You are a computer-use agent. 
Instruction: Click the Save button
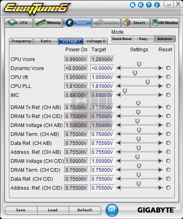click(21, 210)
